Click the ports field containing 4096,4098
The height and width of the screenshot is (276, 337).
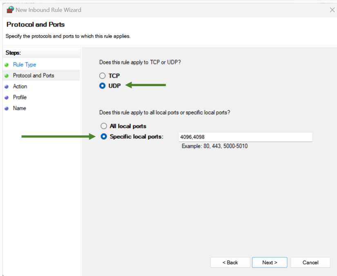click(x=245, y=137)
